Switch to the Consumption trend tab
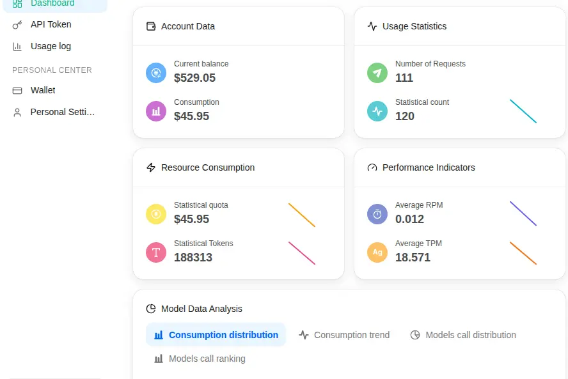This screenshot has height=379, width=568. [x=344, y=335]
